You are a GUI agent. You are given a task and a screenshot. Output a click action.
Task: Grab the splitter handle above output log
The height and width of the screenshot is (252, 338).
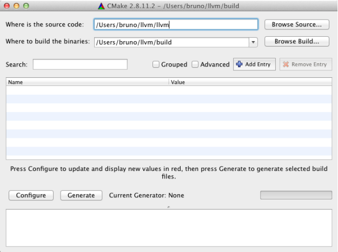pyautogui.click(x=169, y=207)
